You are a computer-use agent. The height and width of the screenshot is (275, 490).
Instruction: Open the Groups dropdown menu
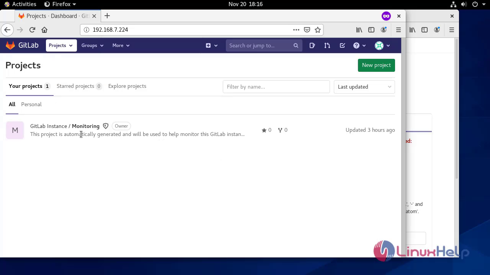tap(92, 45)
